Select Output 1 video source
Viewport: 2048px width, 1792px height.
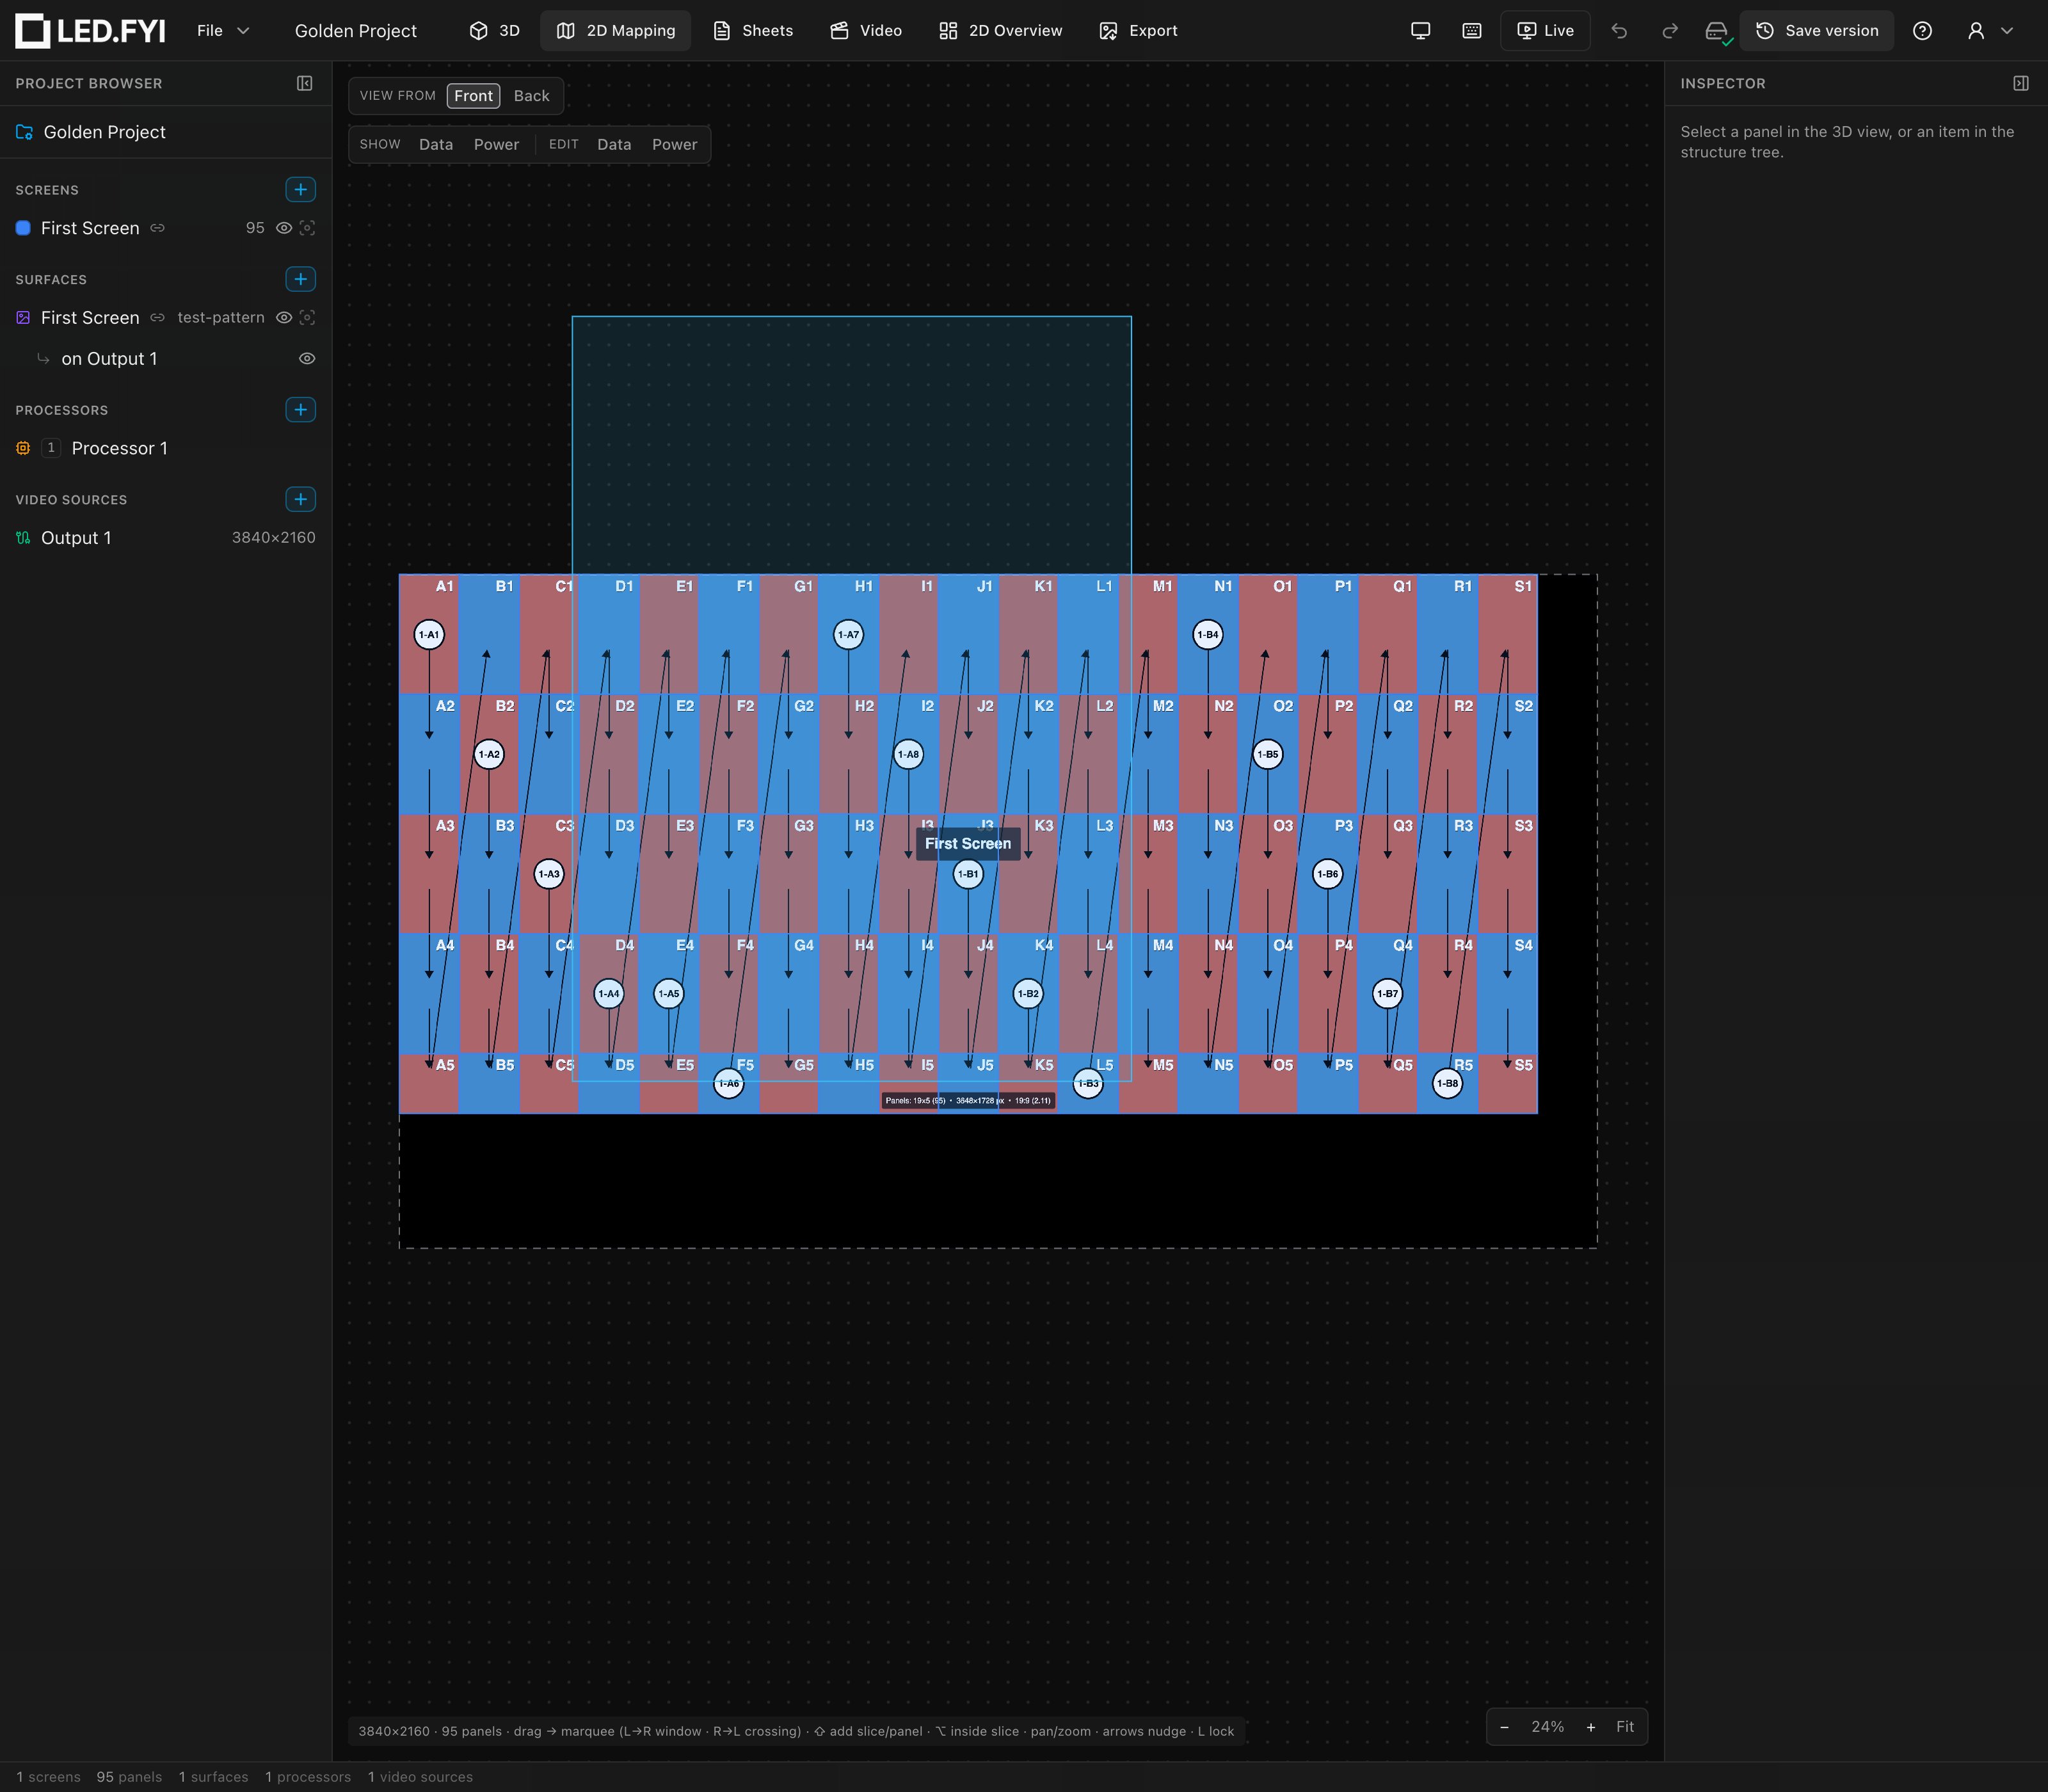pos(165,538)
